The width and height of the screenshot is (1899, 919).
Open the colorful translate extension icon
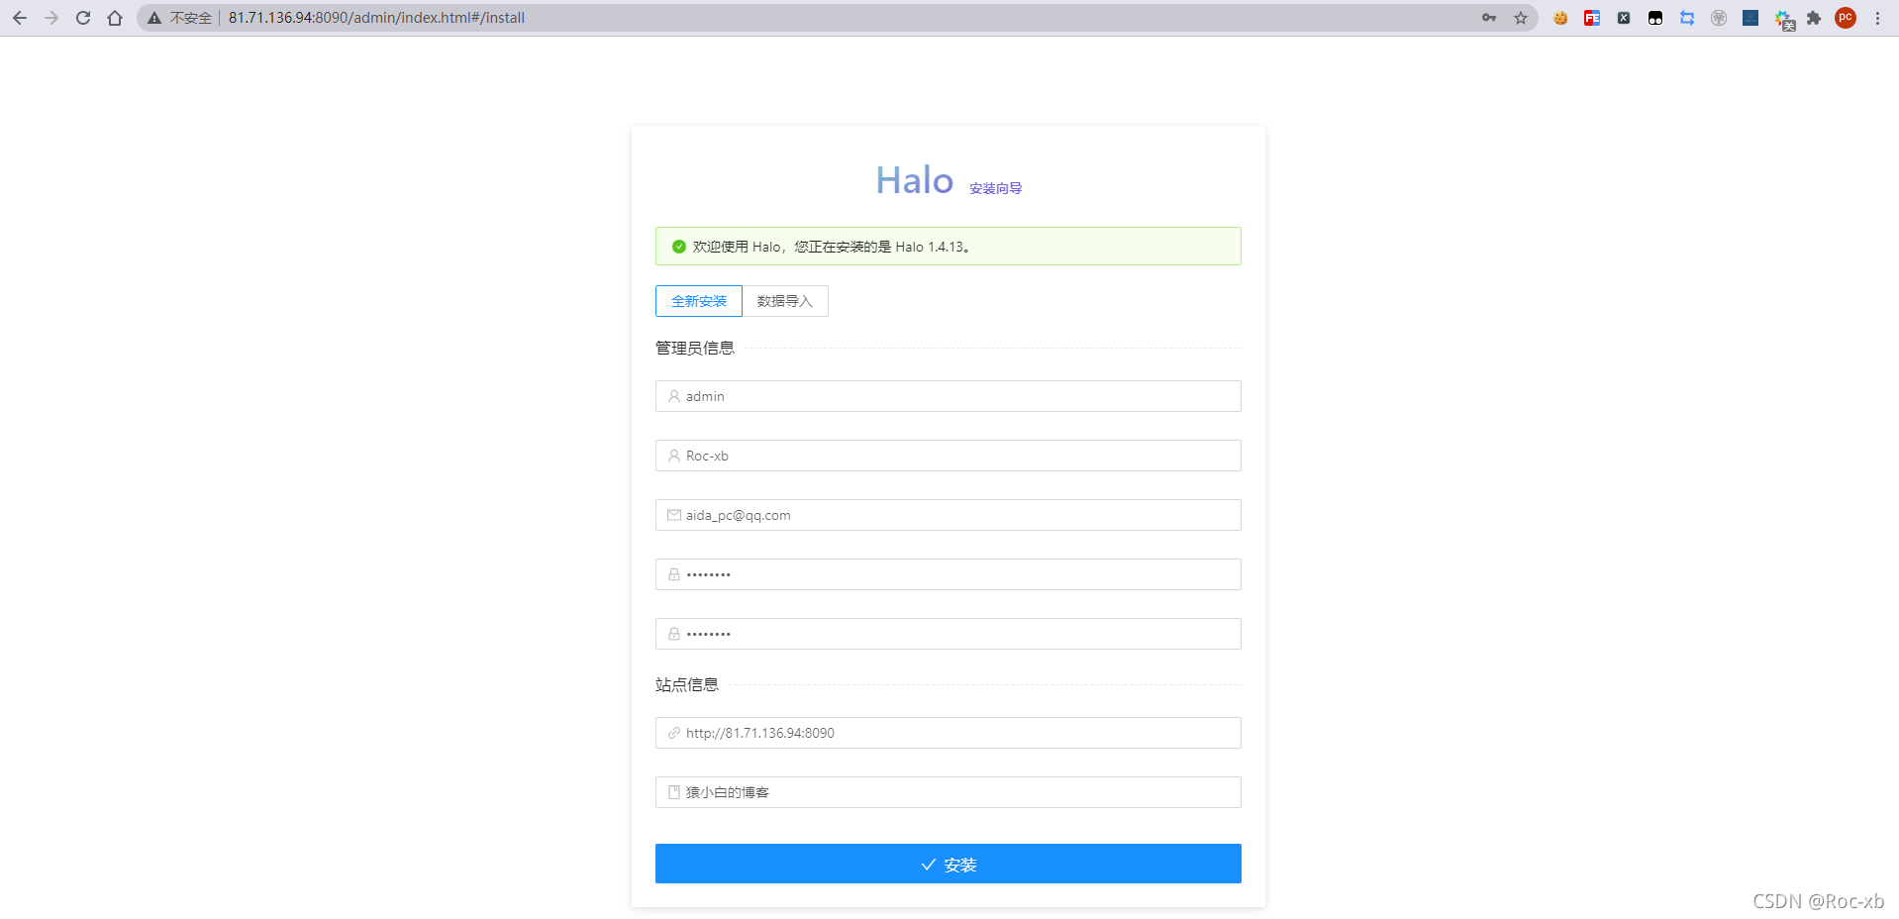(x=1784, y=20)
